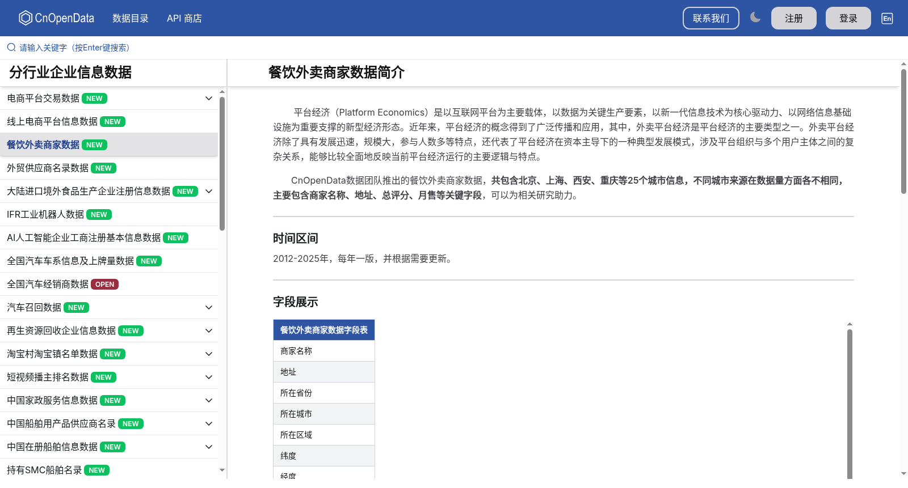Image resolution: width=908 pixels, height=488 pixels.
Task: Select the 商家名称 table cell
Action: (324, 351)
